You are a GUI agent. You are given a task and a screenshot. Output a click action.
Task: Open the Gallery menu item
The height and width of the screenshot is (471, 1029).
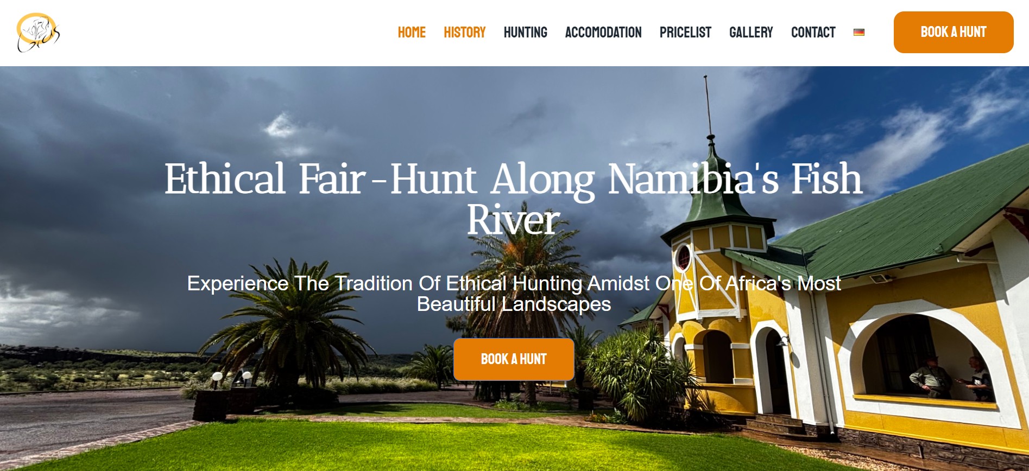point(751,33)
